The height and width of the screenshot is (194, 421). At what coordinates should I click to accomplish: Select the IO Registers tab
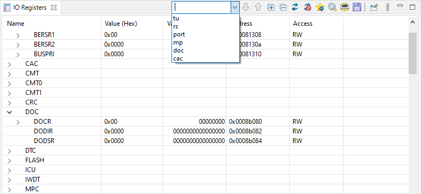pos(30,8)
